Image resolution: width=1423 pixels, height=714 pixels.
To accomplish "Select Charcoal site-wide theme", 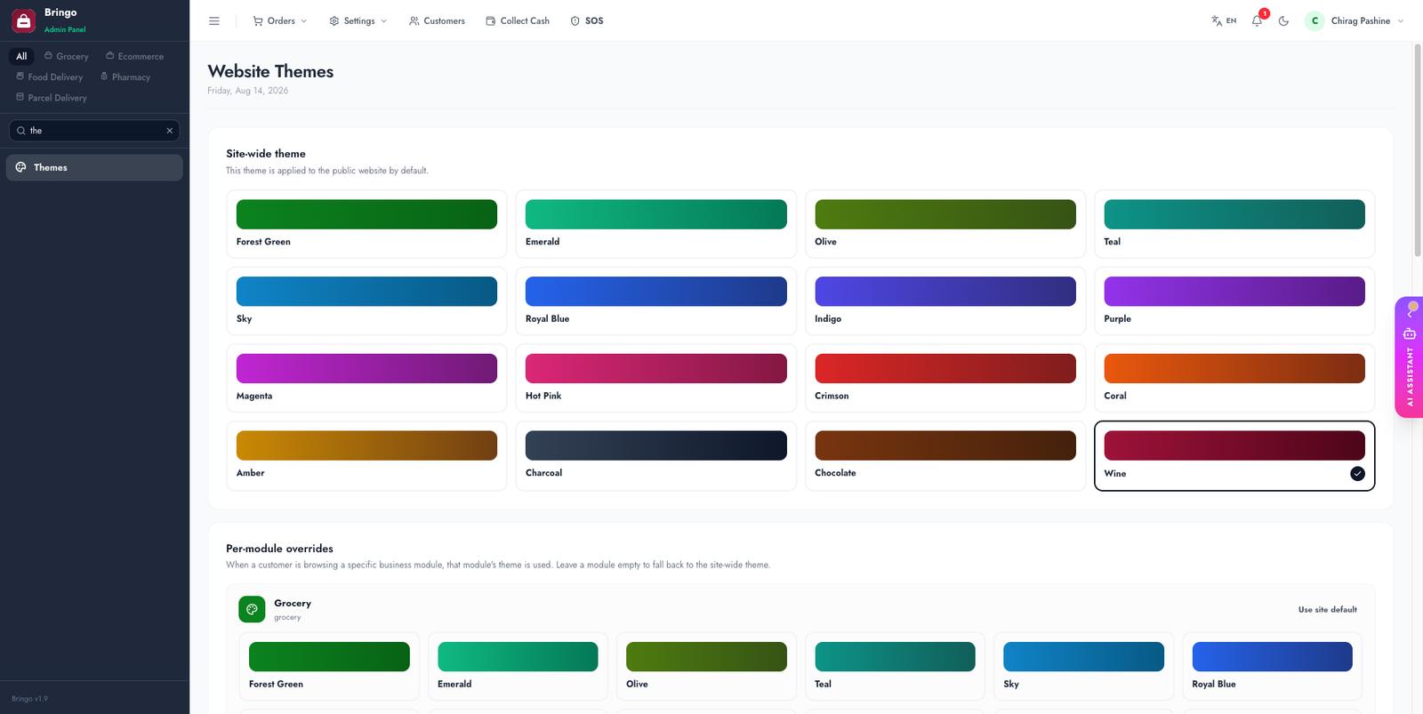I will [655, 455].
